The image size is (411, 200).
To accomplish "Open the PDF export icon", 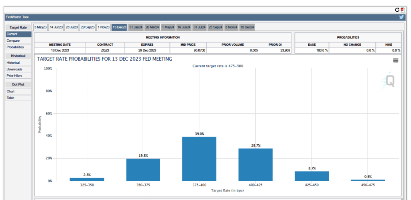I will coord(402,10).
